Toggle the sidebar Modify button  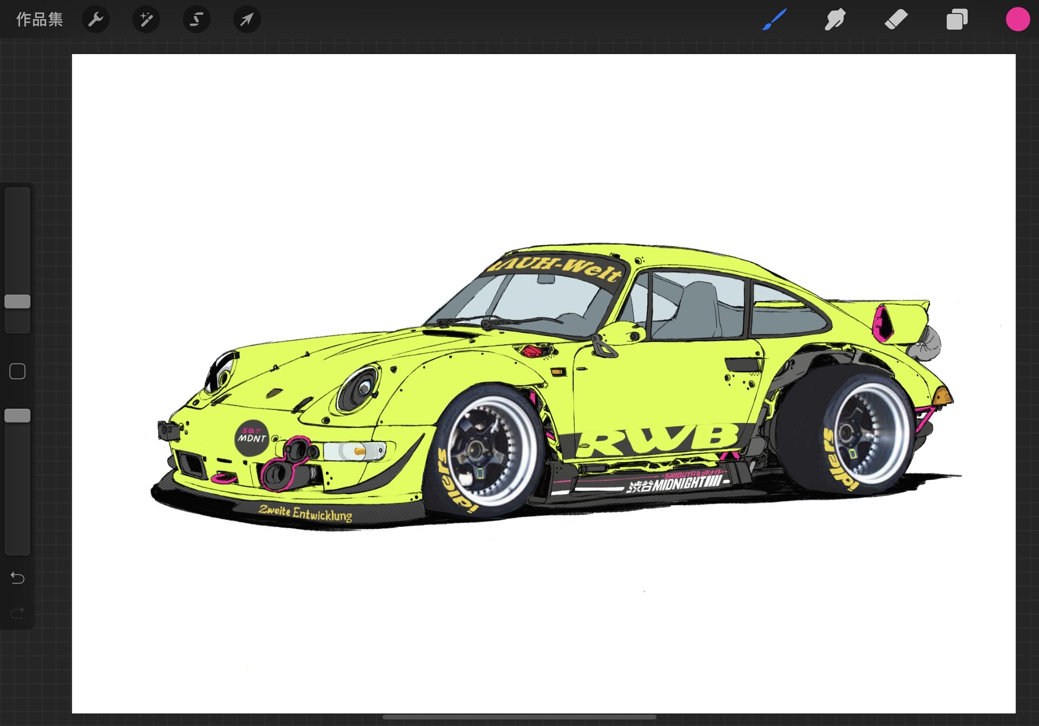(x=17, y=371)
